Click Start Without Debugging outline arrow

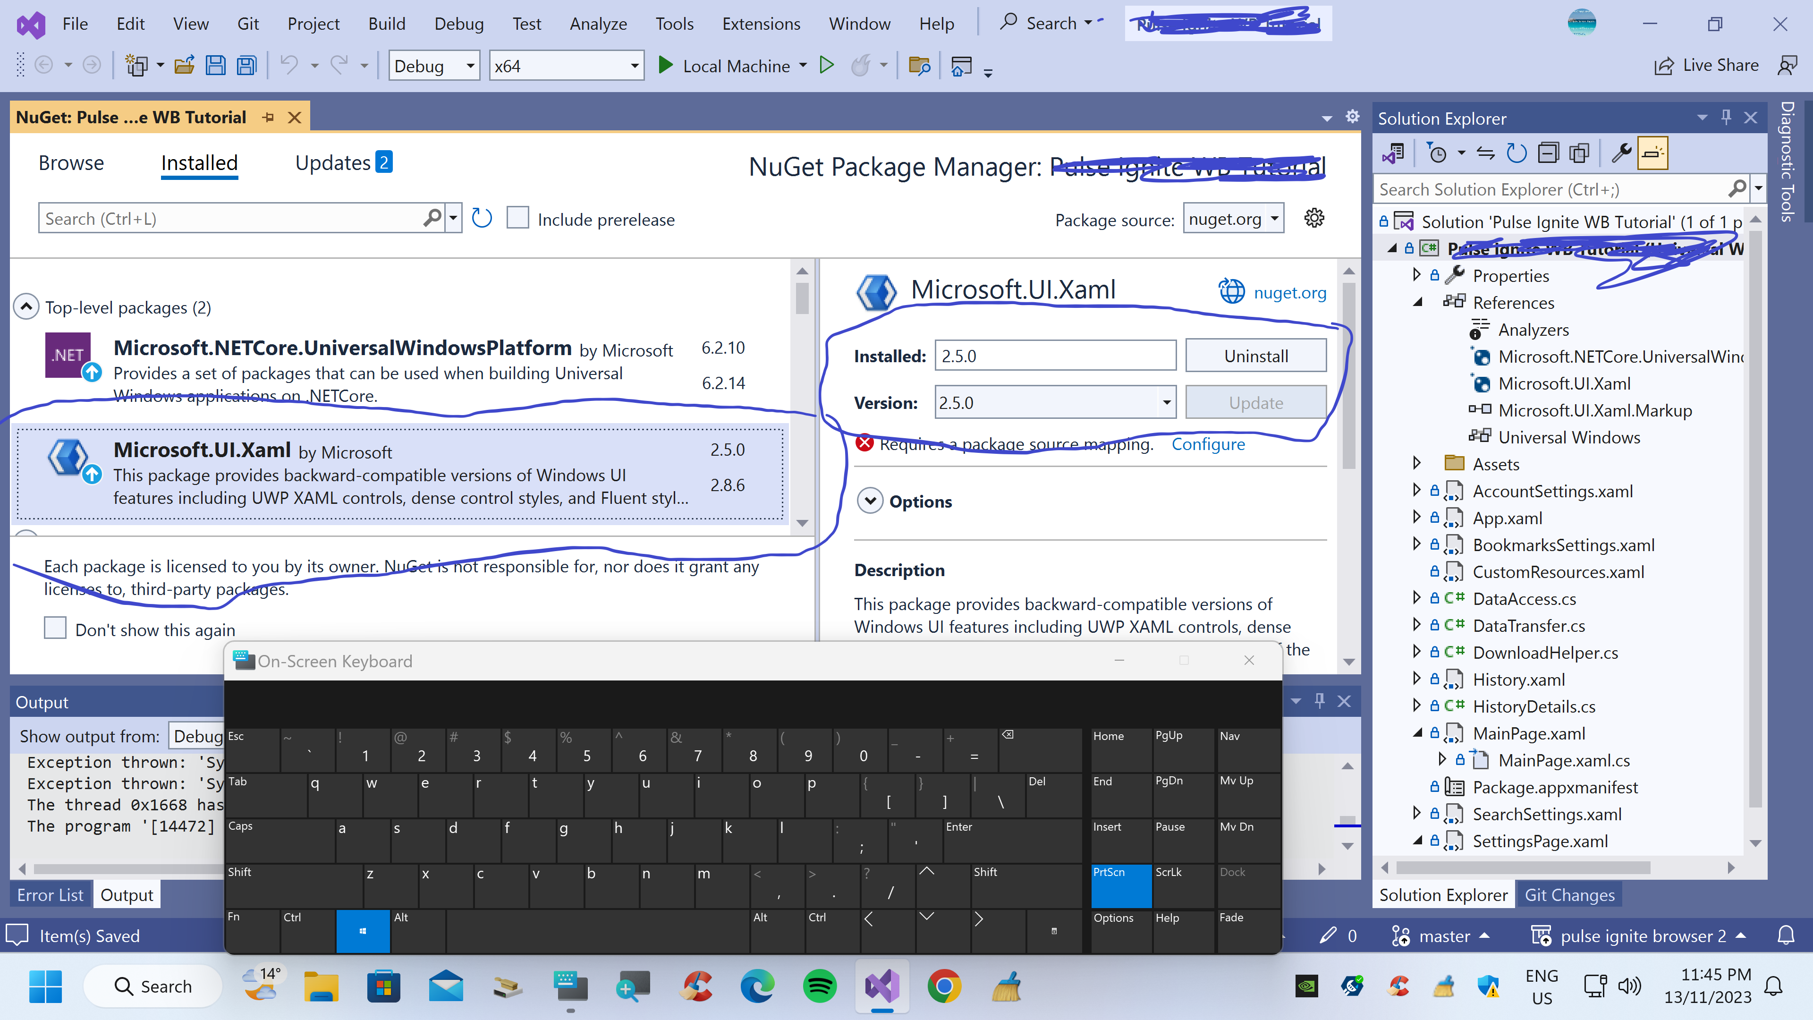[x=827, y=66]
